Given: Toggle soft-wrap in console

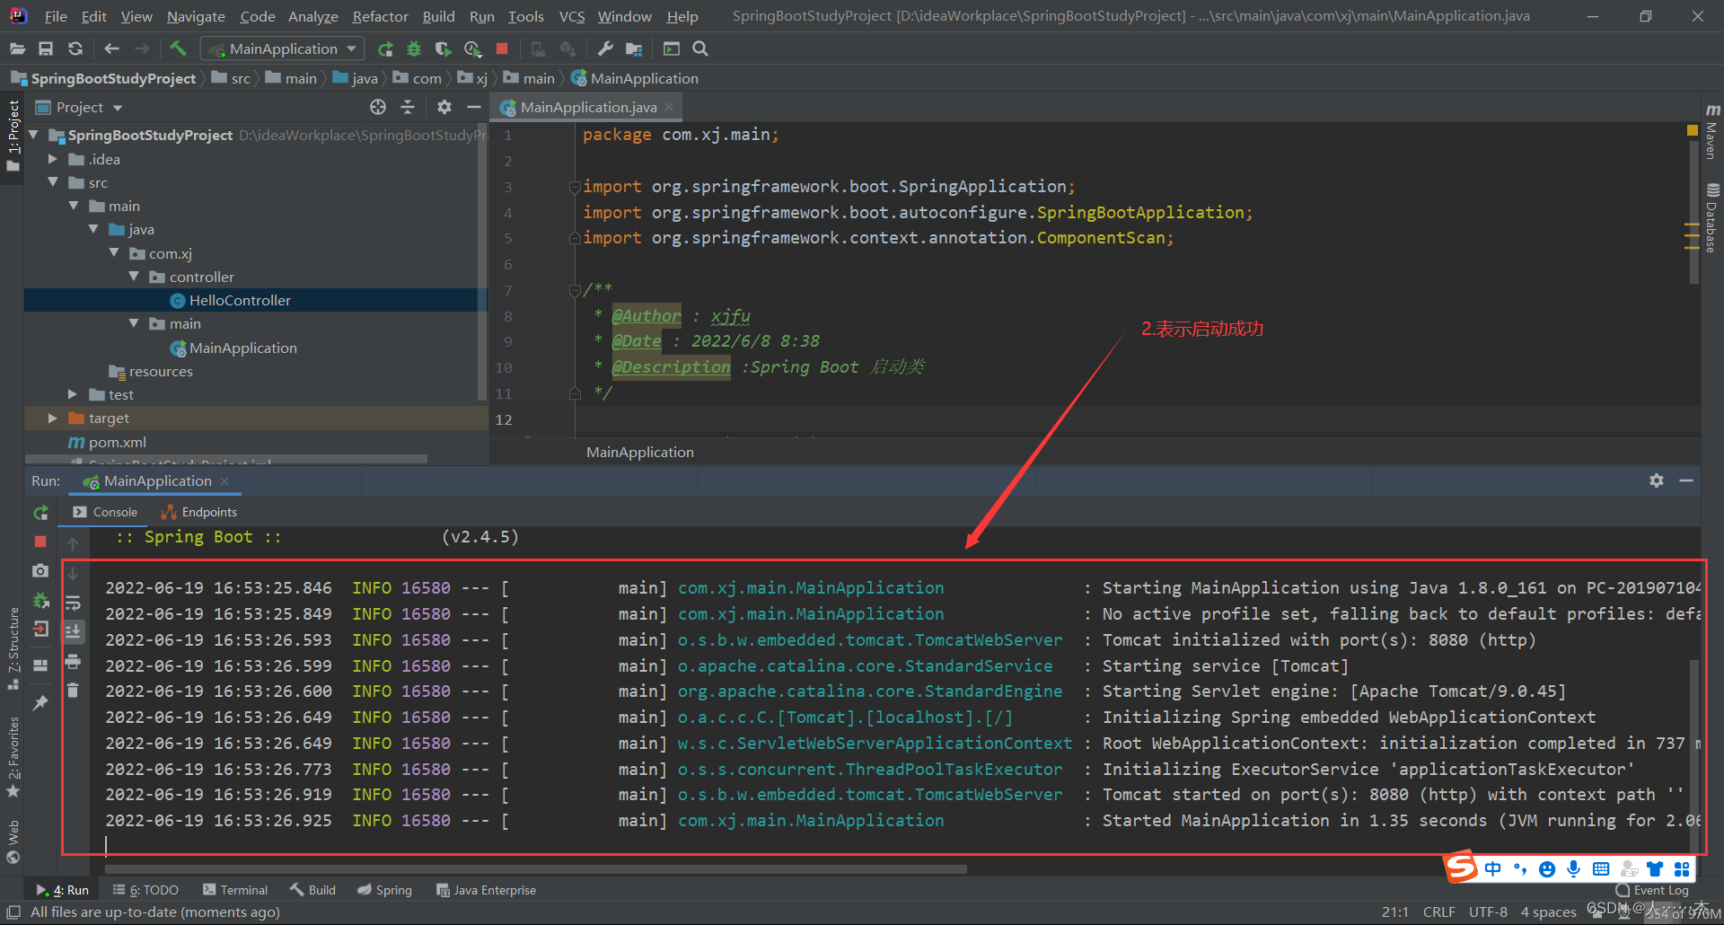Looking at the screenshot, I should [74, 603].
